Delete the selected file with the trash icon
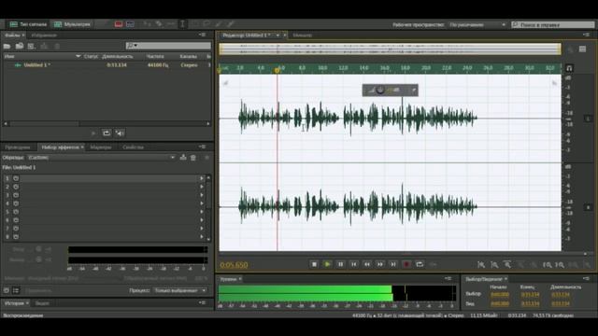The height and width of the screenshot is (336, 598). pos(57,46)
